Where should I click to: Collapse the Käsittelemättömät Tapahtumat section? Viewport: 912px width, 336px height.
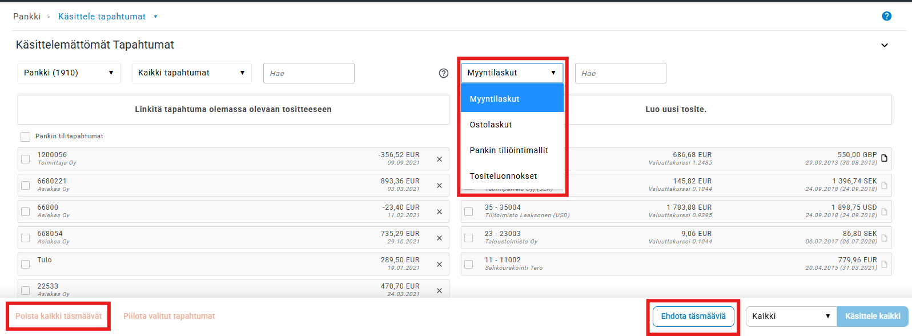884,45
